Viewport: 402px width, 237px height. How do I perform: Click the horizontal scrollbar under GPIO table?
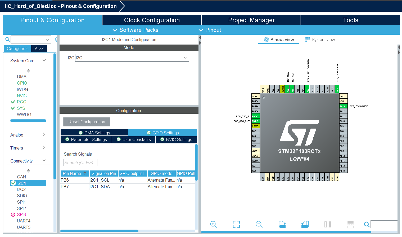pos(99,231)
